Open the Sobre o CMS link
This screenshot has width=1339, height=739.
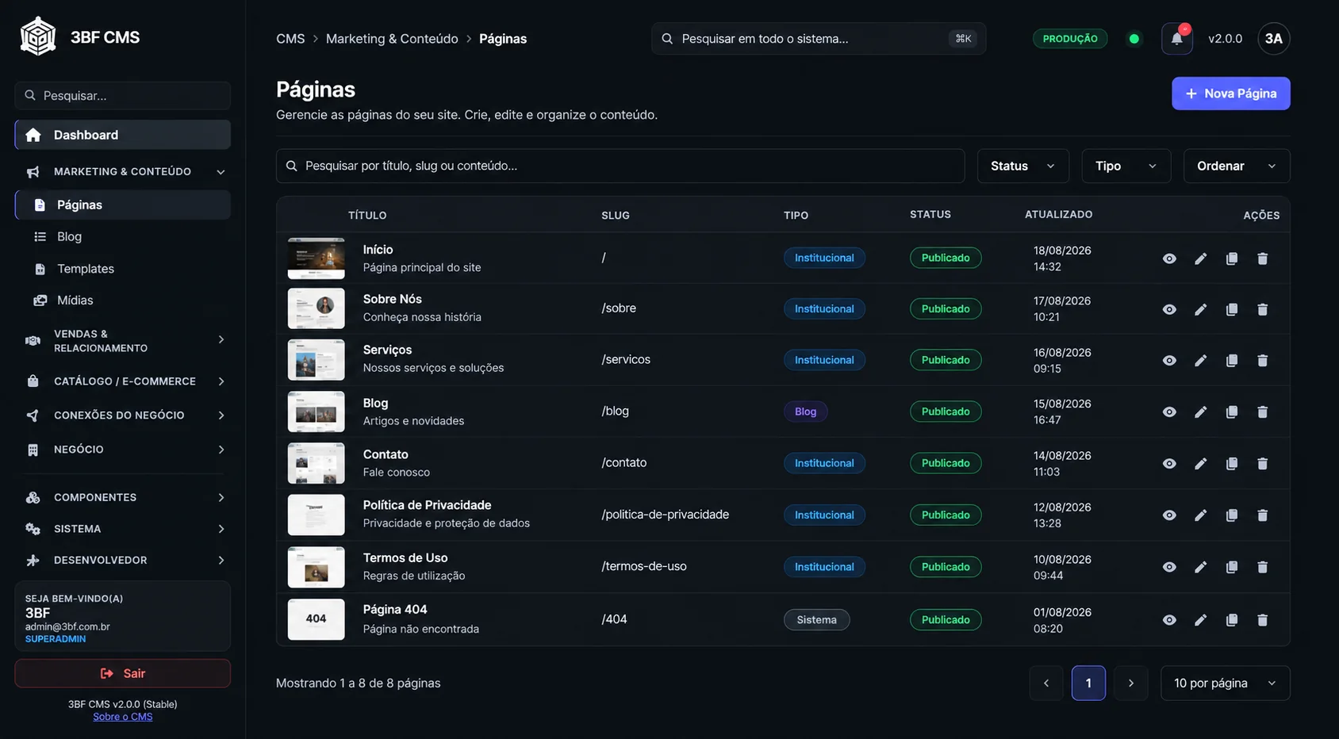point(123,717)
